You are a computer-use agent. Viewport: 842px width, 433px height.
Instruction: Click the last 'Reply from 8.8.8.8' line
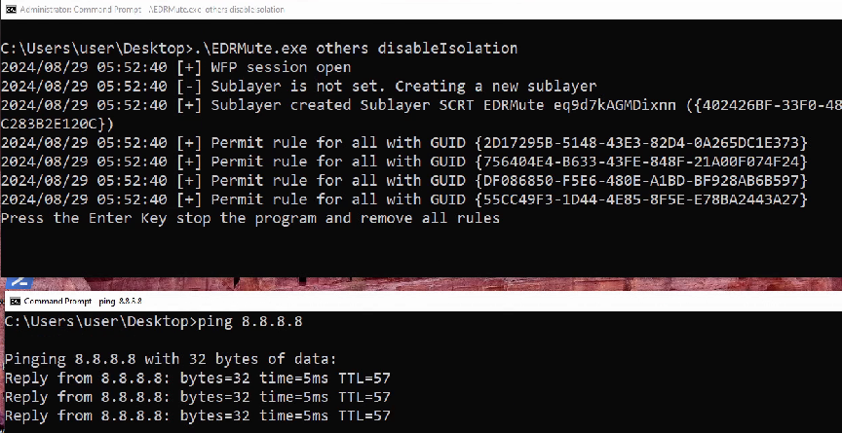pyautogui.click(x=197, y=415)
